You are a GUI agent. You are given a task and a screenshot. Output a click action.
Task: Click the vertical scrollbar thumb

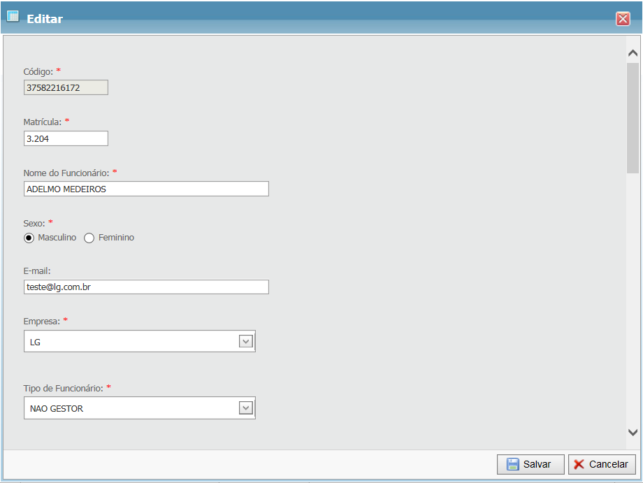pyautogui.click(x=633, y=117)
